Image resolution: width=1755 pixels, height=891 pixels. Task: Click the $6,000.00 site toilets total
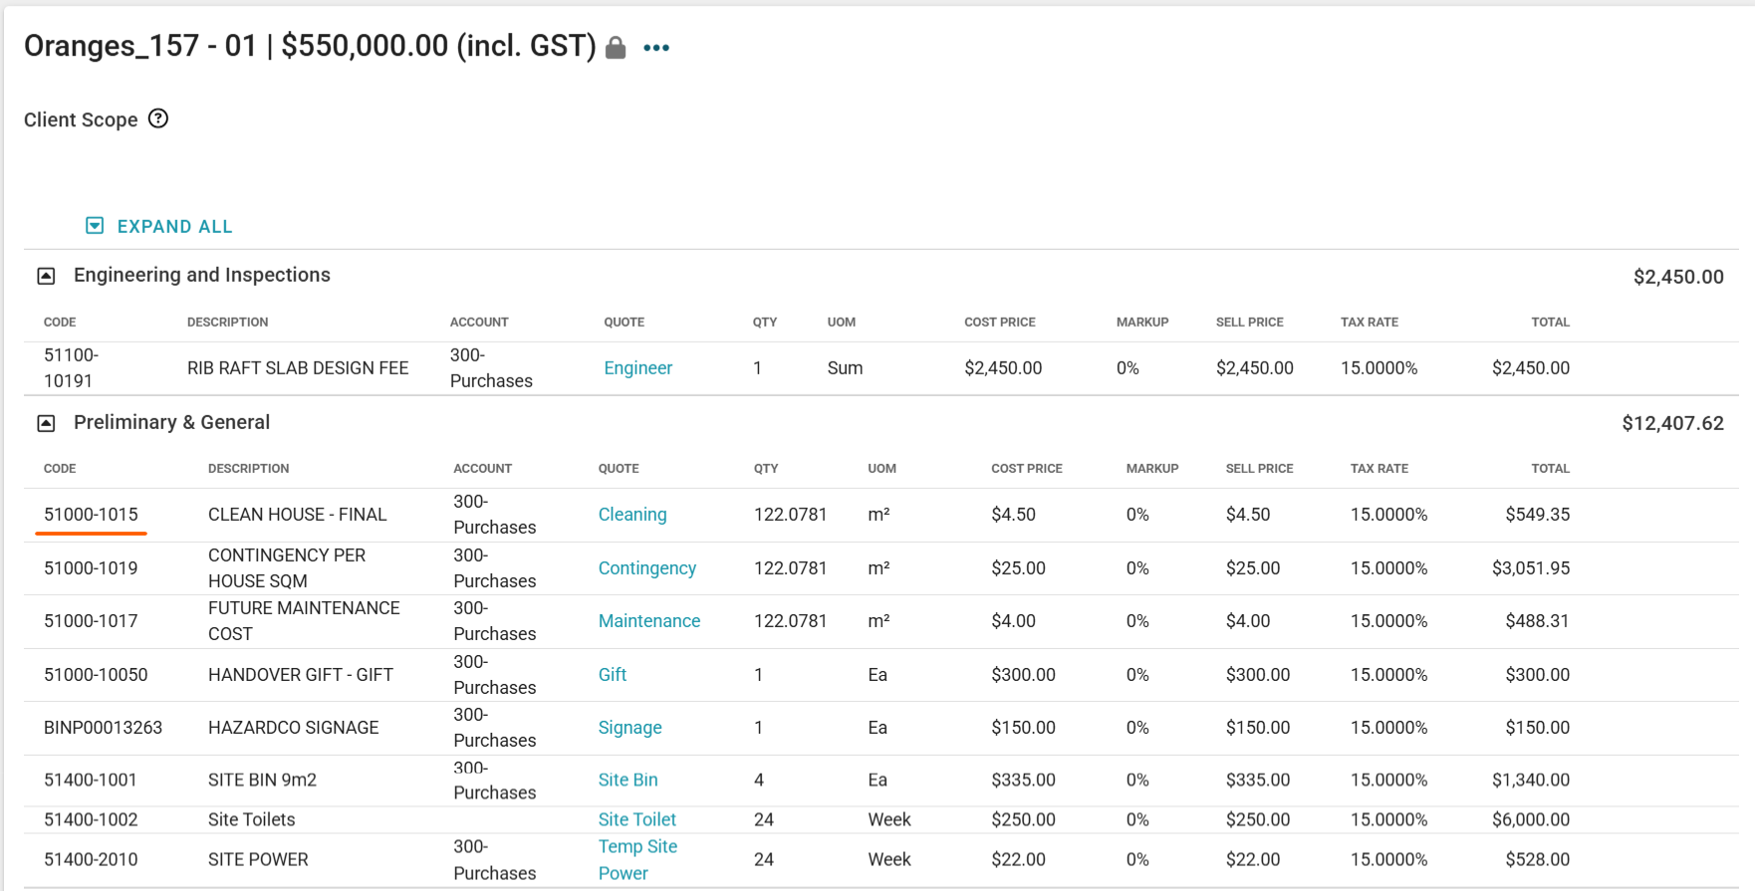pyautogui.click(x=1531, y=819)
